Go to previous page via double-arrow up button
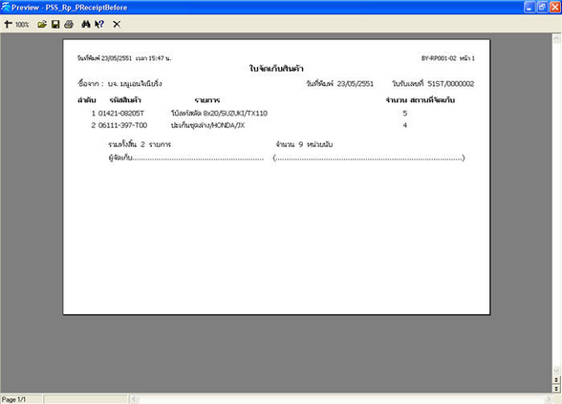562x404 pixels. coord(556,380)
